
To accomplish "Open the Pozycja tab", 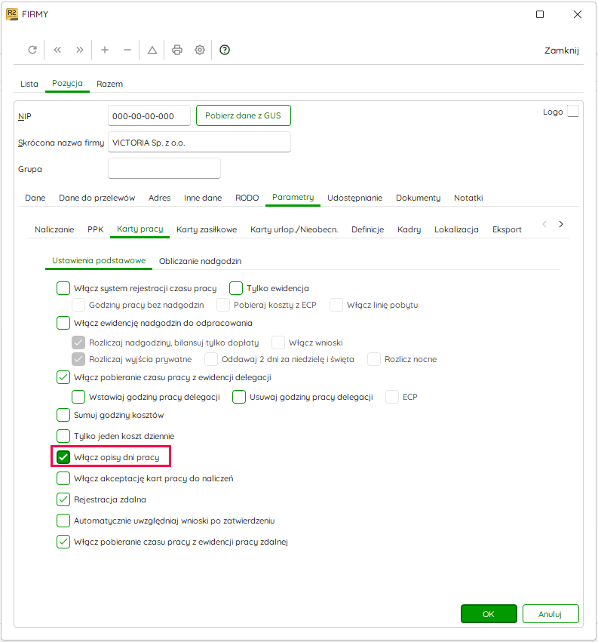I will 67,83.
